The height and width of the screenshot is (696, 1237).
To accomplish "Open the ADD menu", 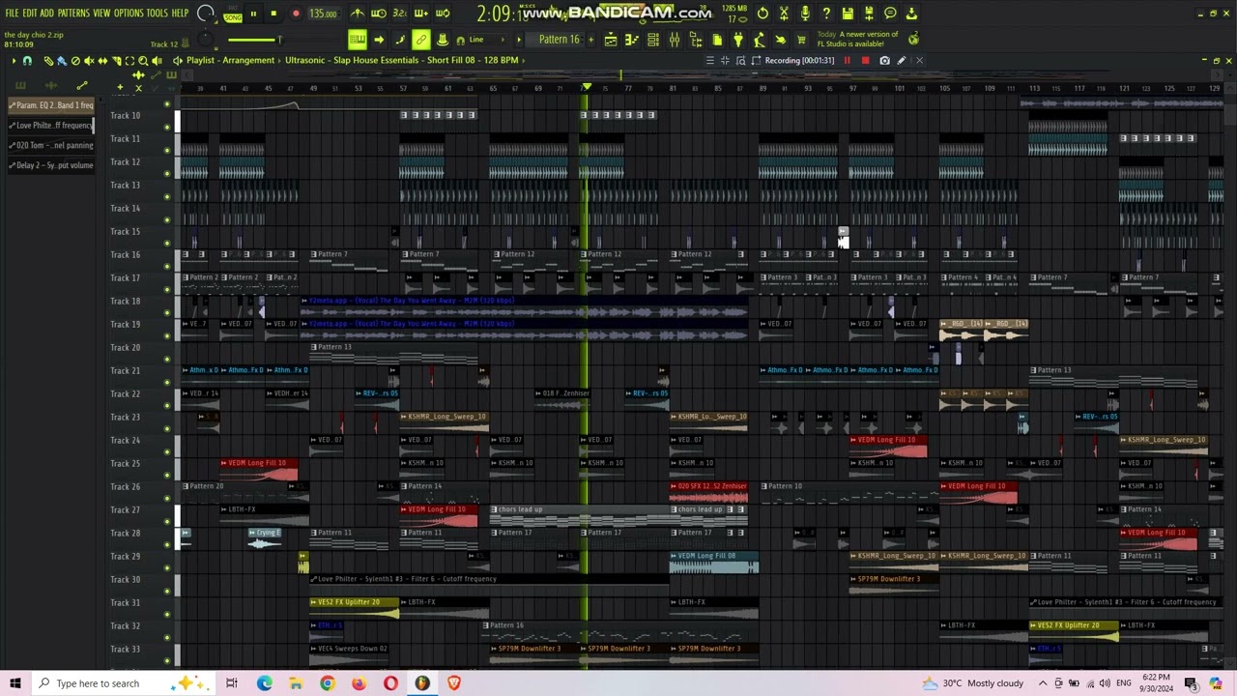I will pos(46,13).
